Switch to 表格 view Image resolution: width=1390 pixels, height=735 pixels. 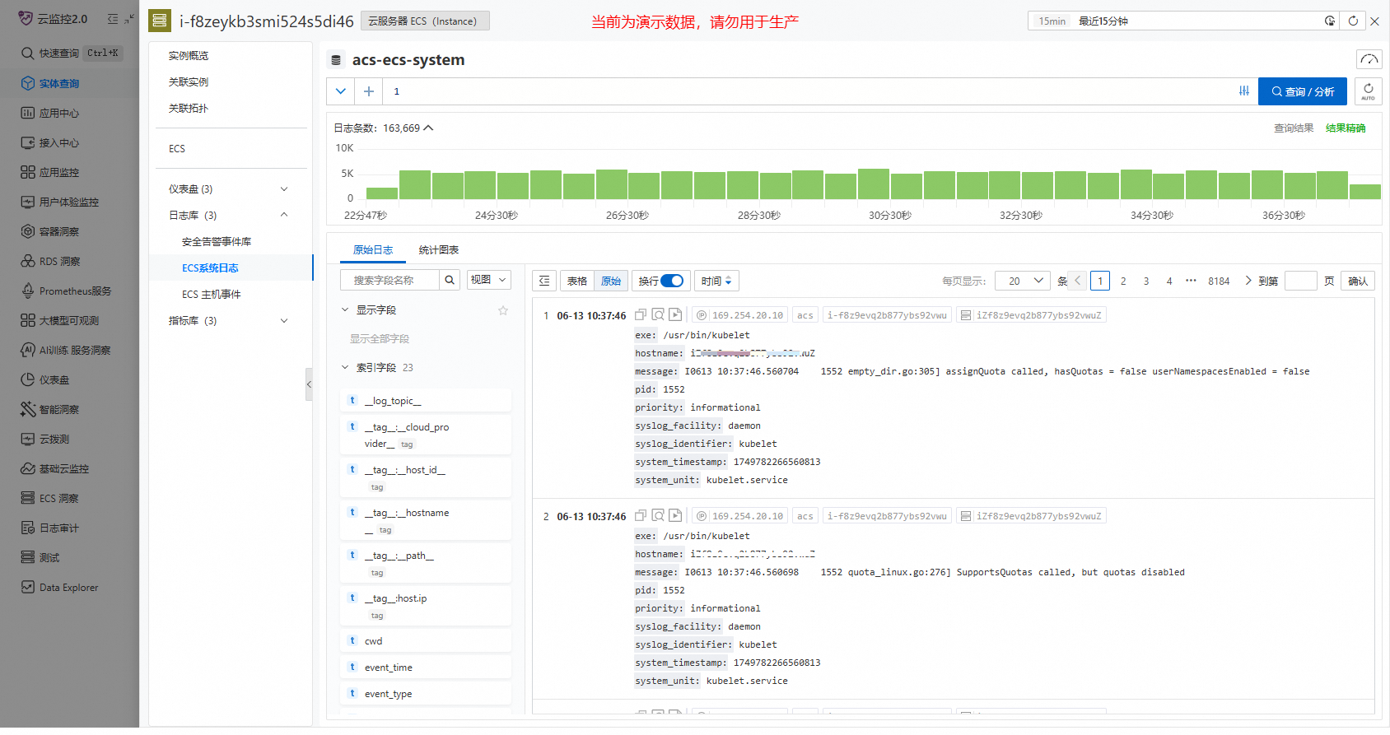coord(577,281)
